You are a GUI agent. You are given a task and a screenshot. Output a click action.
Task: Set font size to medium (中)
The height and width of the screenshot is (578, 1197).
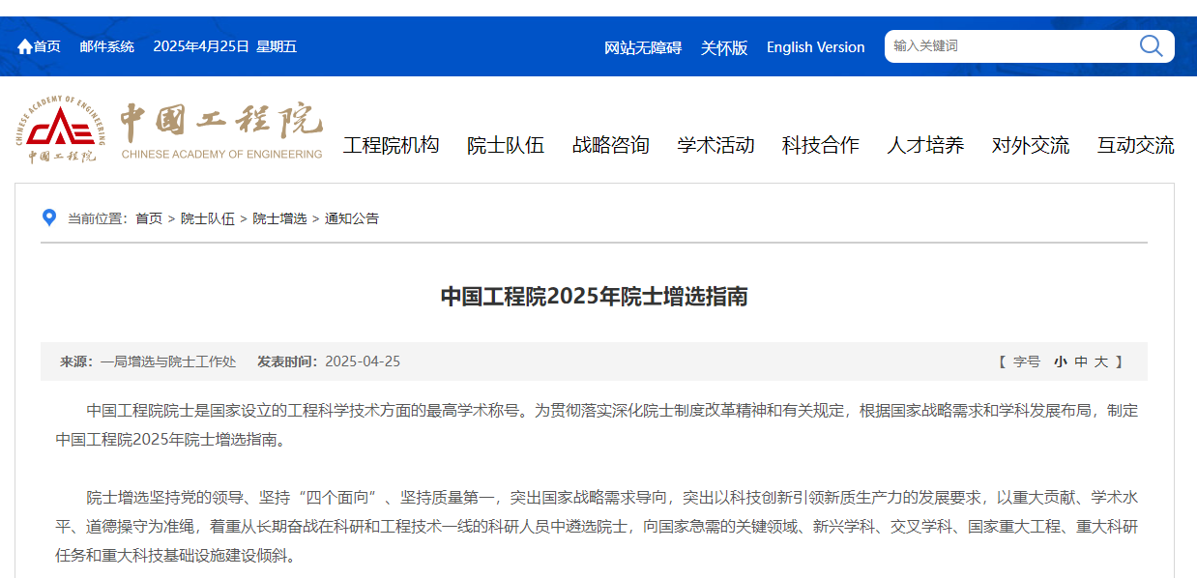[1081, 361]
